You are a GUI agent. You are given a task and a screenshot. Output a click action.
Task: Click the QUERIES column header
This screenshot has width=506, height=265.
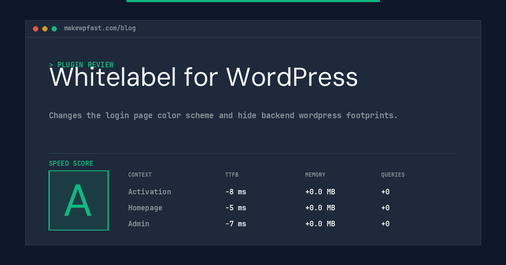pyautogui.click(x=393, y=175)
